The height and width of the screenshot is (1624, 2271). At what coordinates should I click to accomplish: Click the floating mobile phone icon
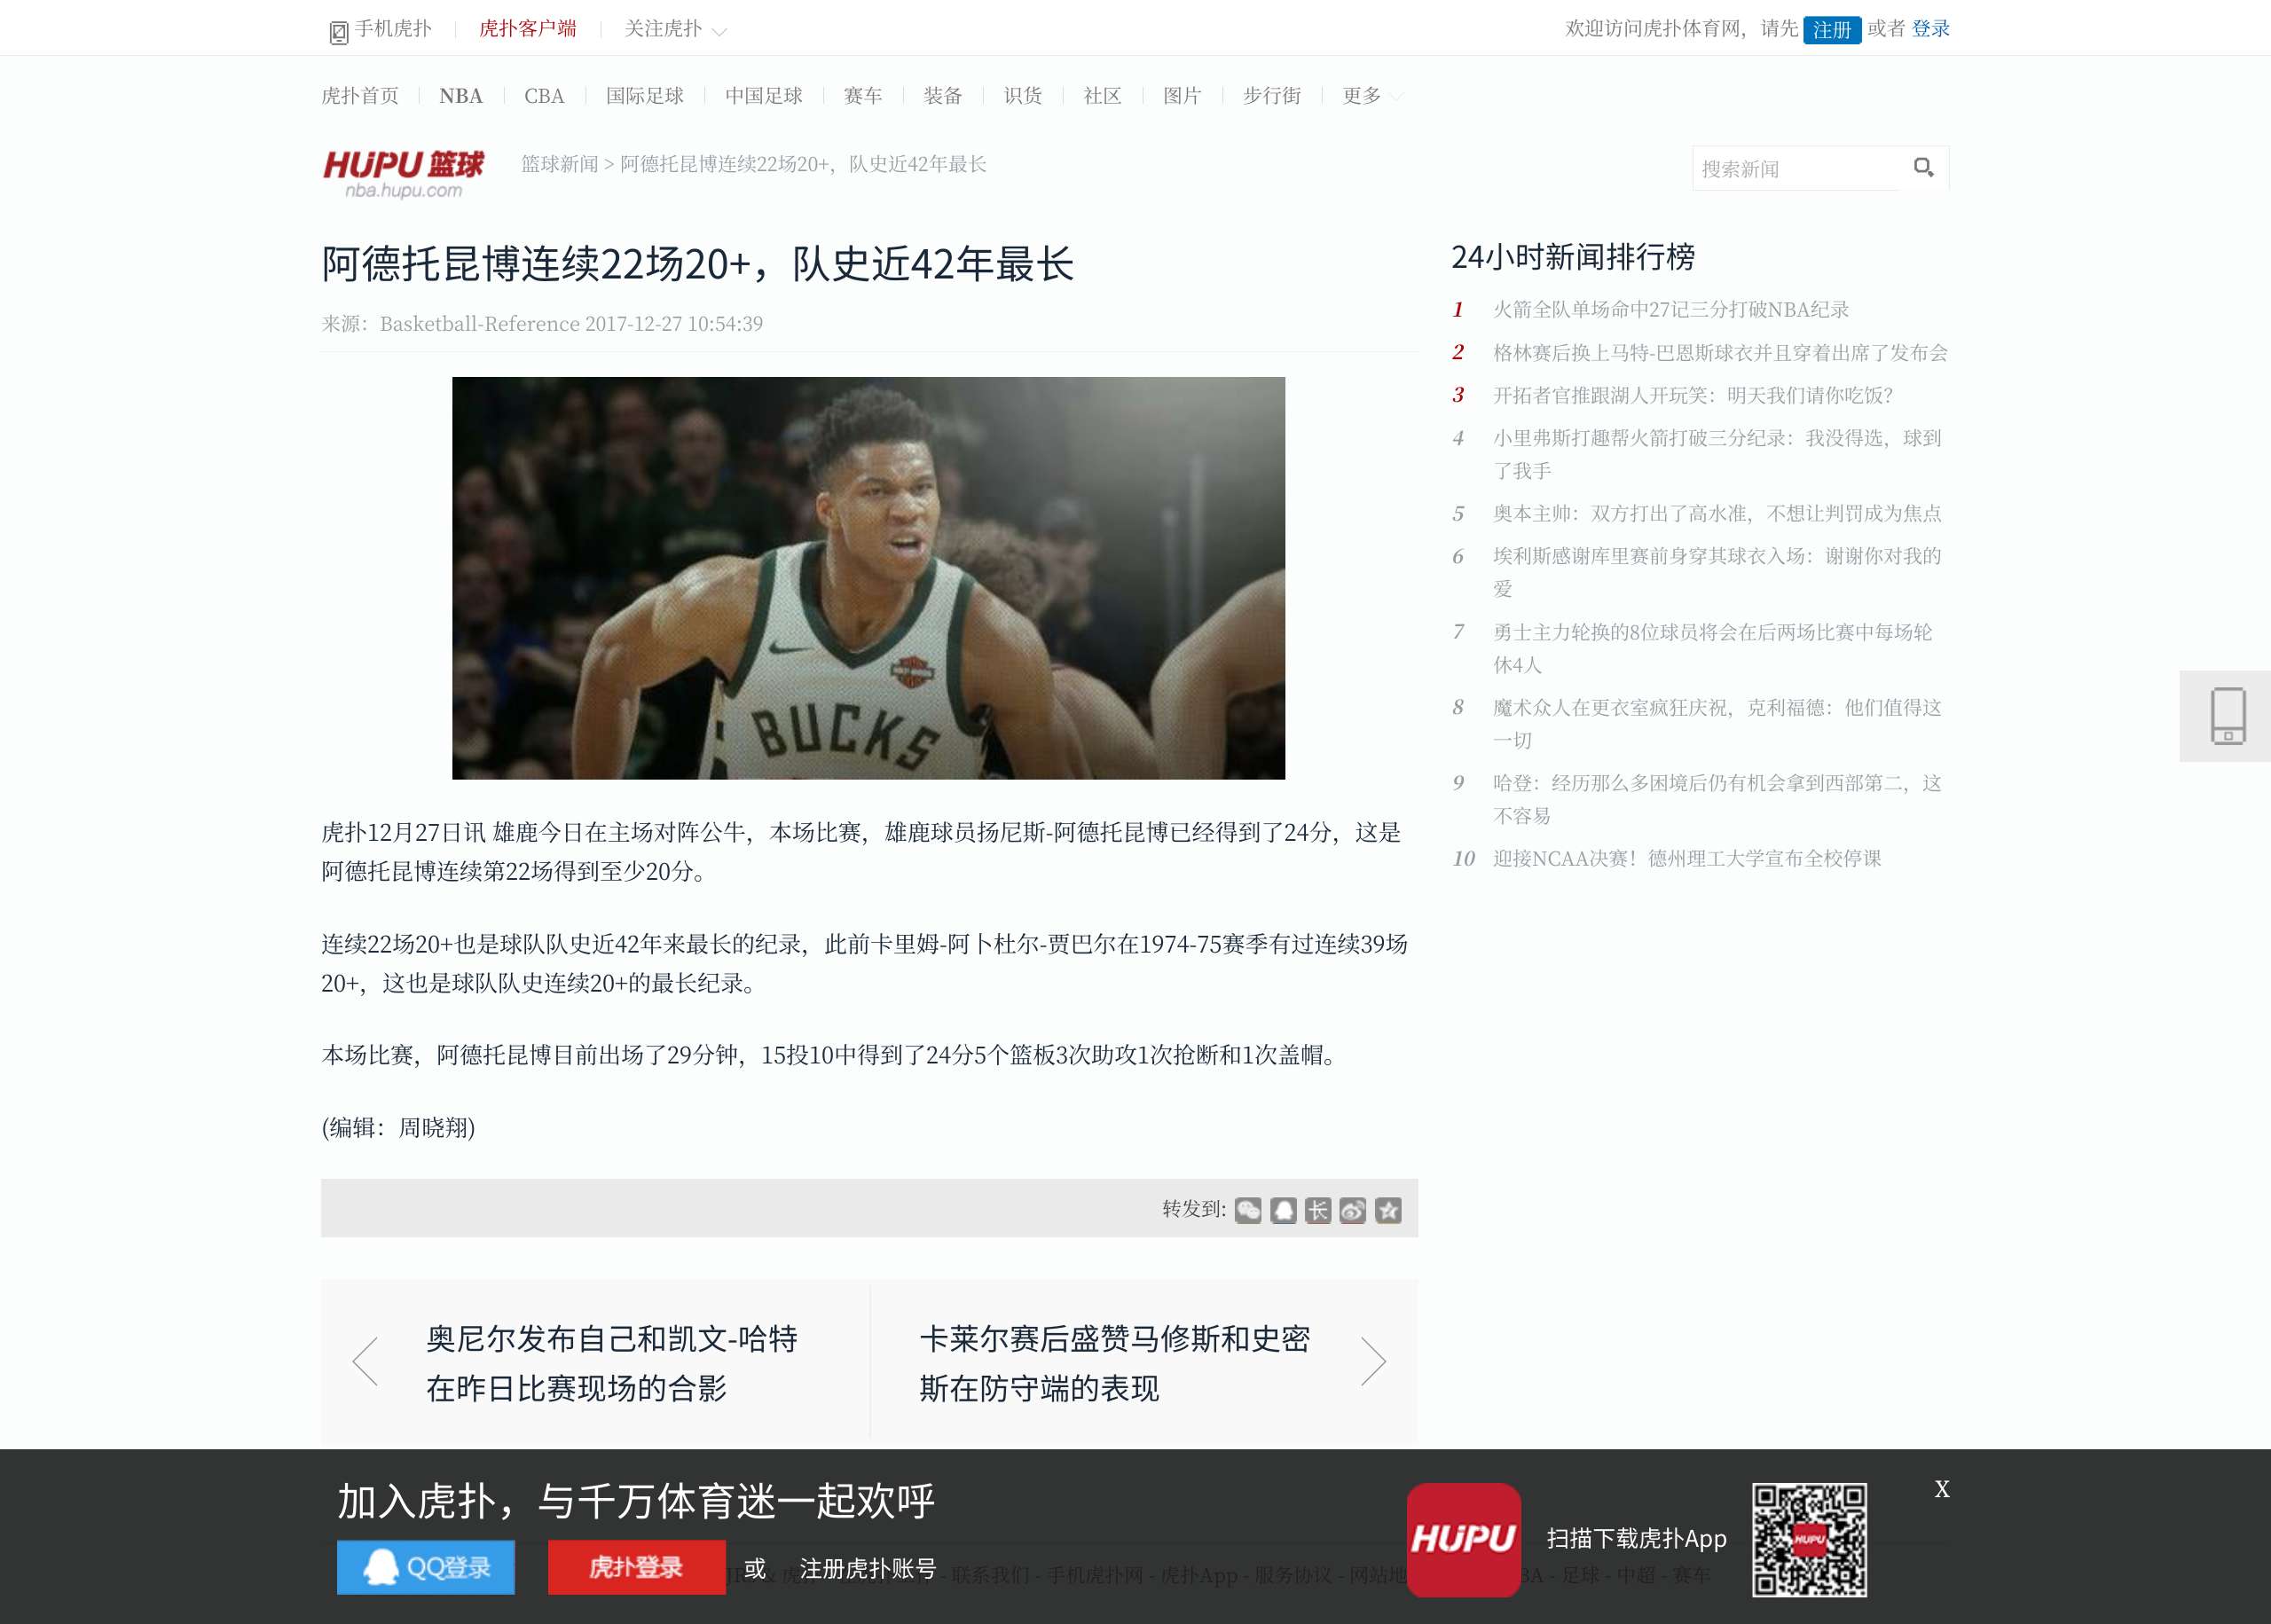pyautogui.click(x=2227, y=716)
